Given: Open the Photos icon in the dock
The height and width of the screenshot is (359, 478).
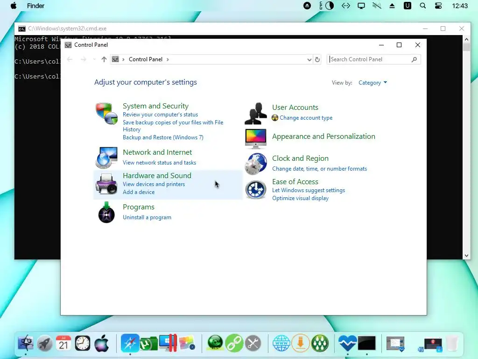Looking at the screenshot, I should coord(187,343).
